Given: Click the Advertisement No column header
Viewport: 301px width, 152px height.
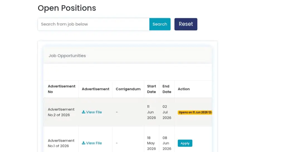Looking at the screenshot, I should tap(61, 89).
